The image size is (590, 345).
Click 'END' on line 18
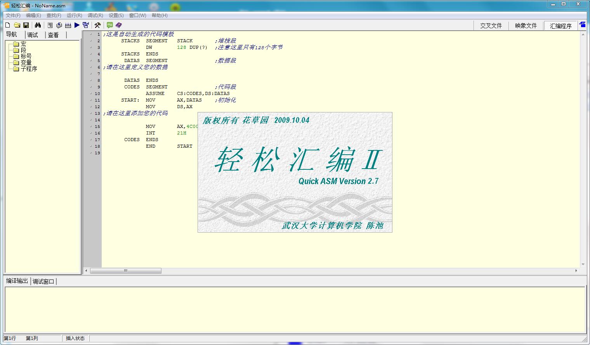tap(151, 146)
